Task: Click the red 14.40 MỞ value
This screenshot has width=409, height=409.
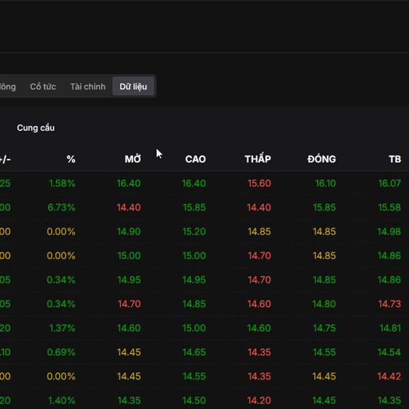Action: click(x=128, y=207)
